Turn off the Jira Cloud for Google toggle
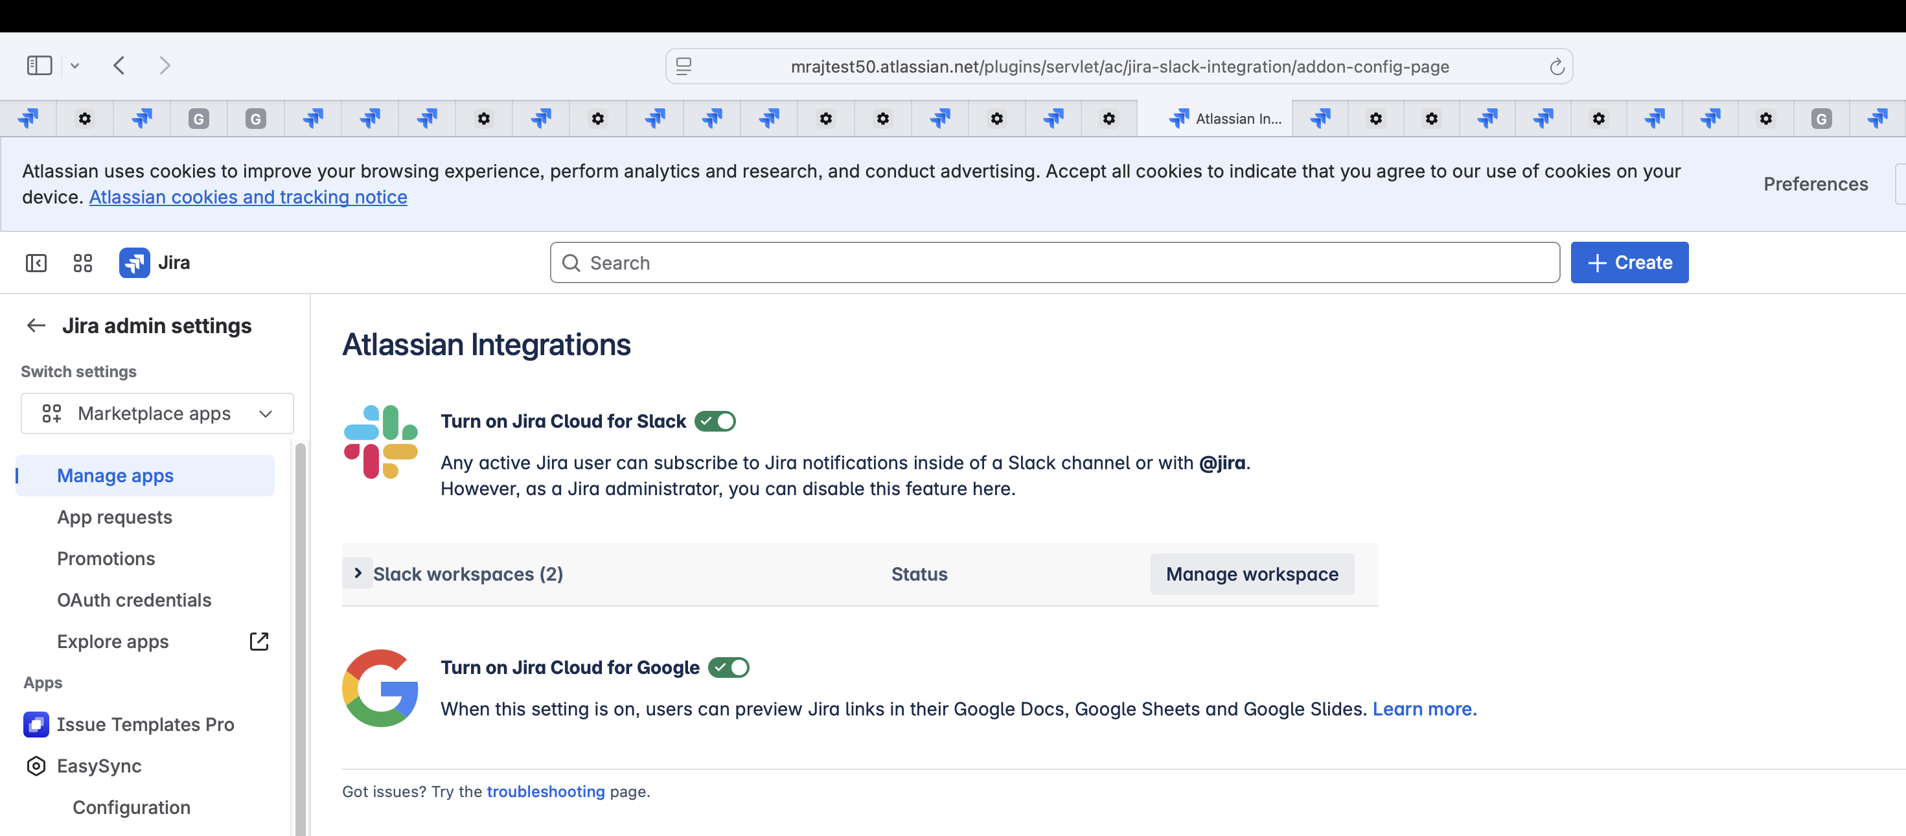The height and width of the screenshot is (836, 1906). 728,668
